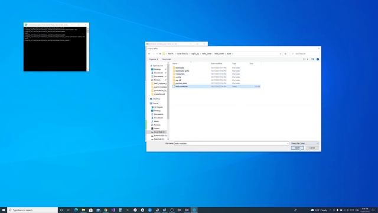
Task: Click the search box in file dialog
Action: tap(305, 54)
